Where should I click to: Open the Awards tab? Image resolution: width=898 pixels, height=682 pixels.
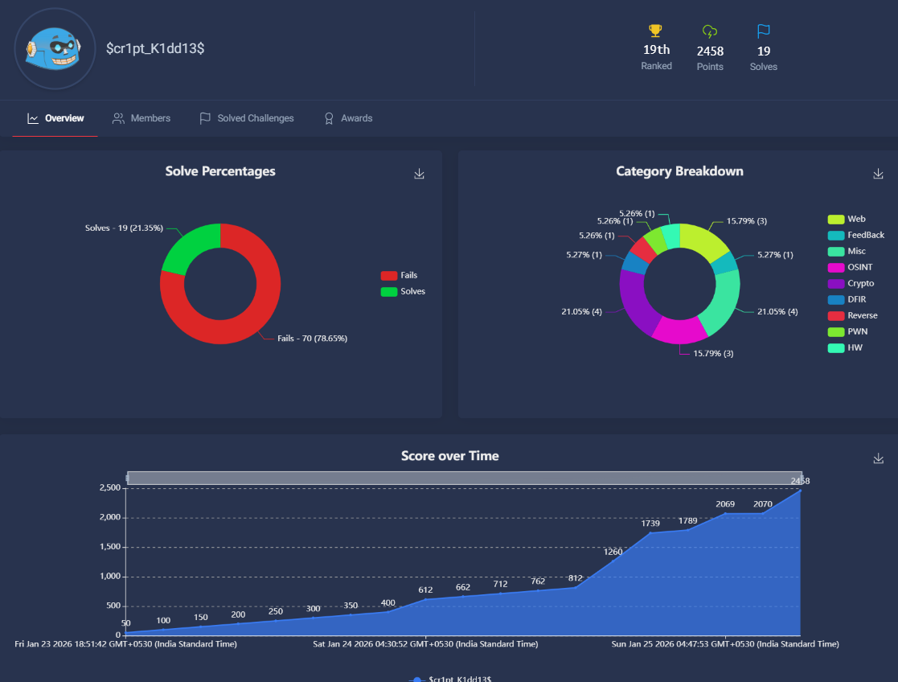tap(348, 118)
